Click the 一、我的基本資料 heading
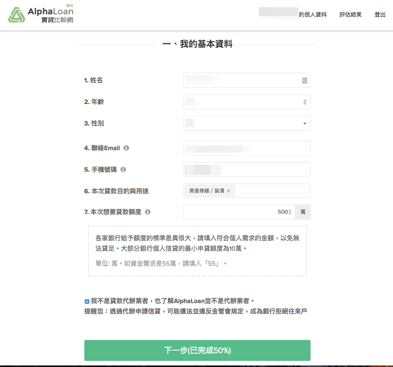The height and width of the screenshot is (367, 393). pyautogui.click(x=197, y=44)
